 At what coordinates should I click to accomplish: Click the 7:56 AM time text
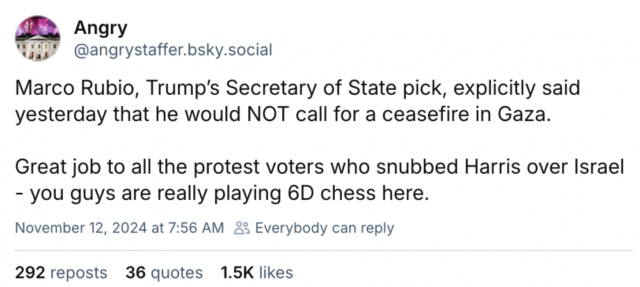(196, 227)
